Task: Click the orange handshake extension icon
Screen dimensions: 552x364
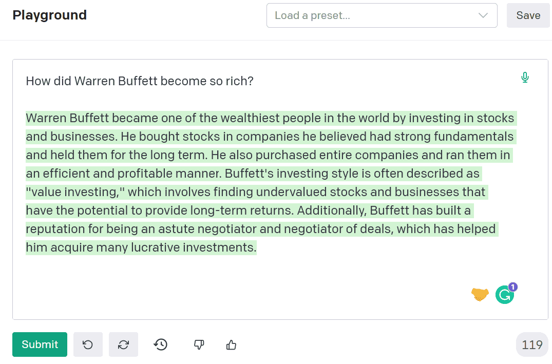Action: pos(480,294)
